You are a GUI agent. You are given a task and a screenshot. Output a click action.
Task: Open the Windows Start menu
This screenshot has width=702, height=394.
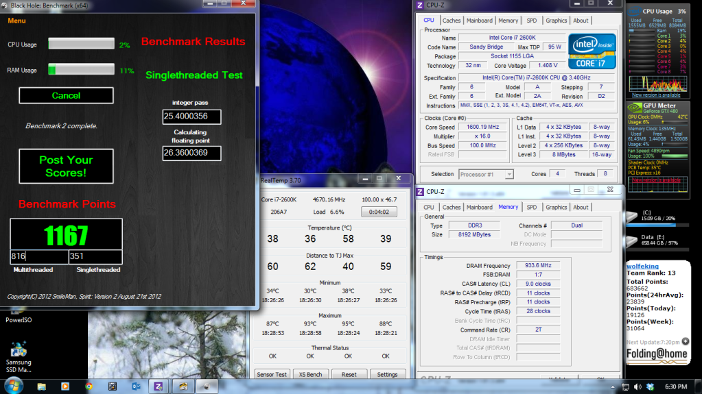point(13,386)
